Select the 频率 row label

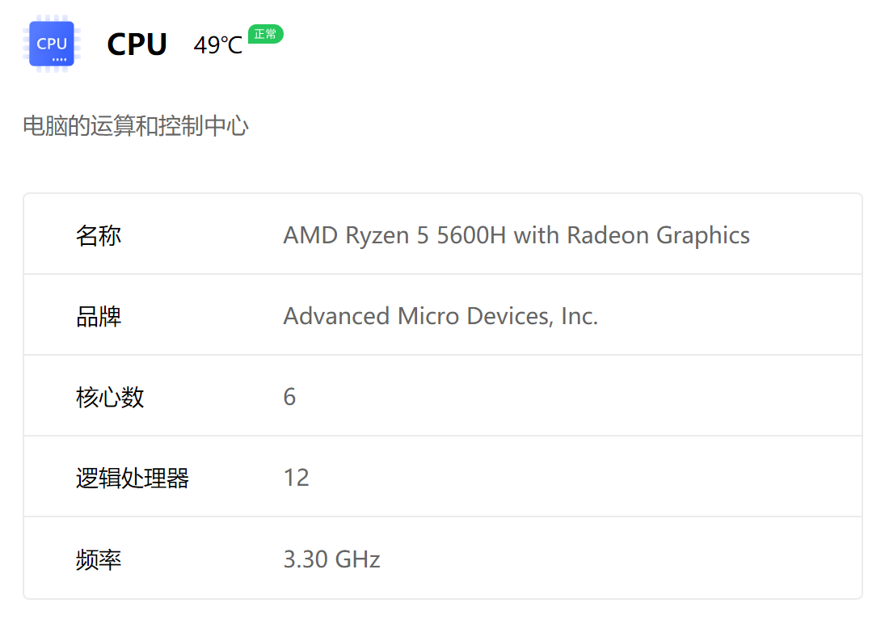tap(99, 559)
